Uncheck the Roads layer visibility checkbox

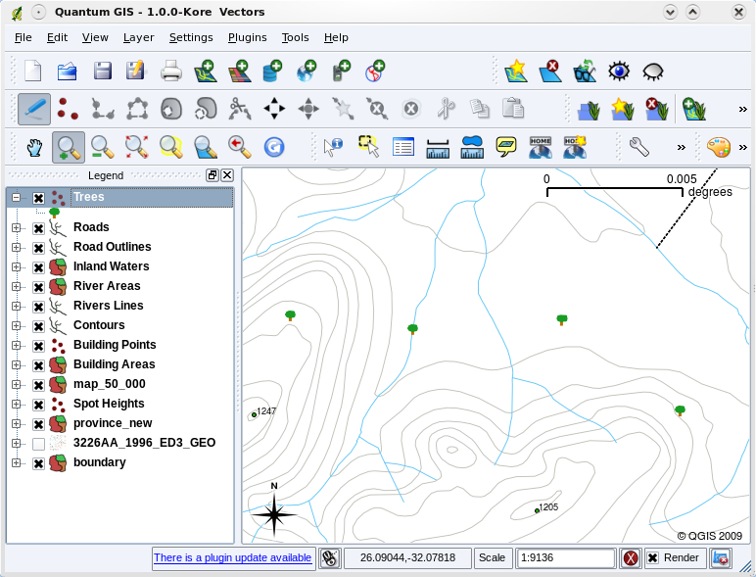pyautogui.click(x=38, y=227)
